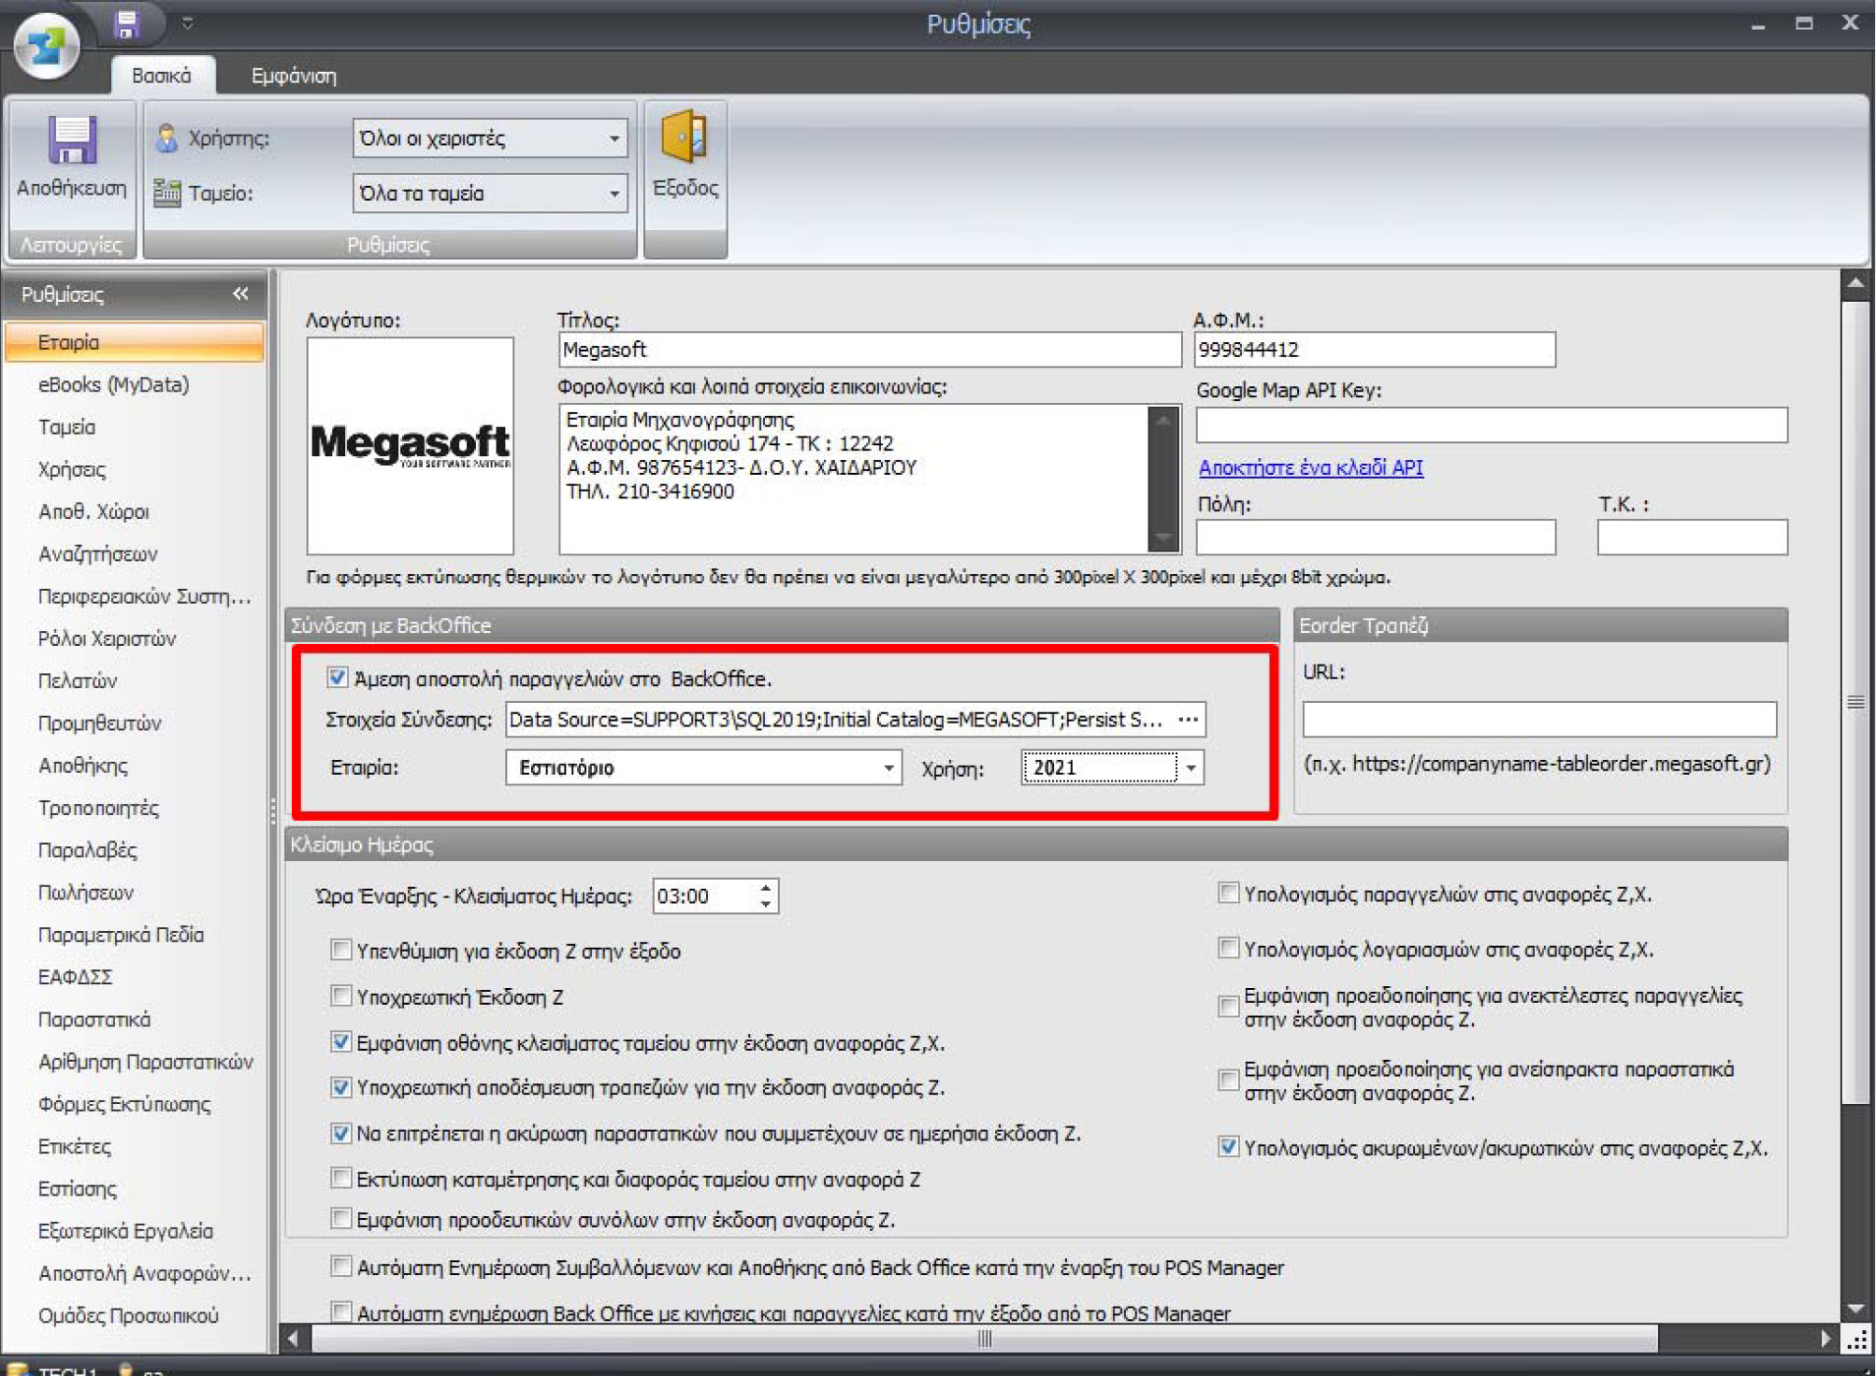Click the quick access toolbar customize arrow
Screen dimensions: 1876x1376
[x=188, y=23]
